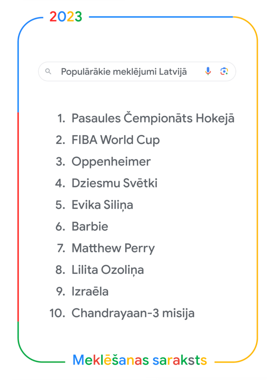Click the red left border line
The image size is (276, 380).
[x=18, y=215]
